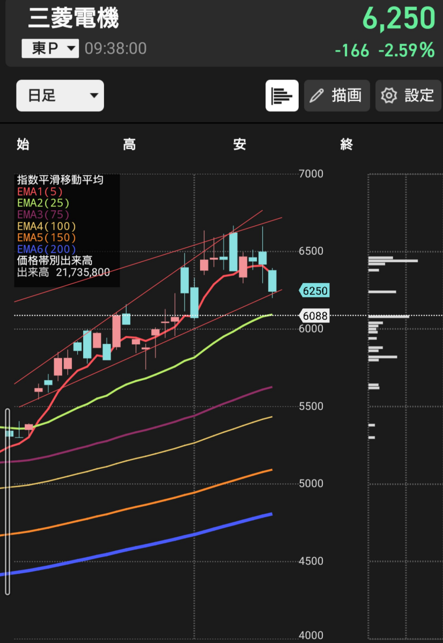
Task: Click the 出来高 21,735,800 volume value
Action: click(x=64, y=272)
